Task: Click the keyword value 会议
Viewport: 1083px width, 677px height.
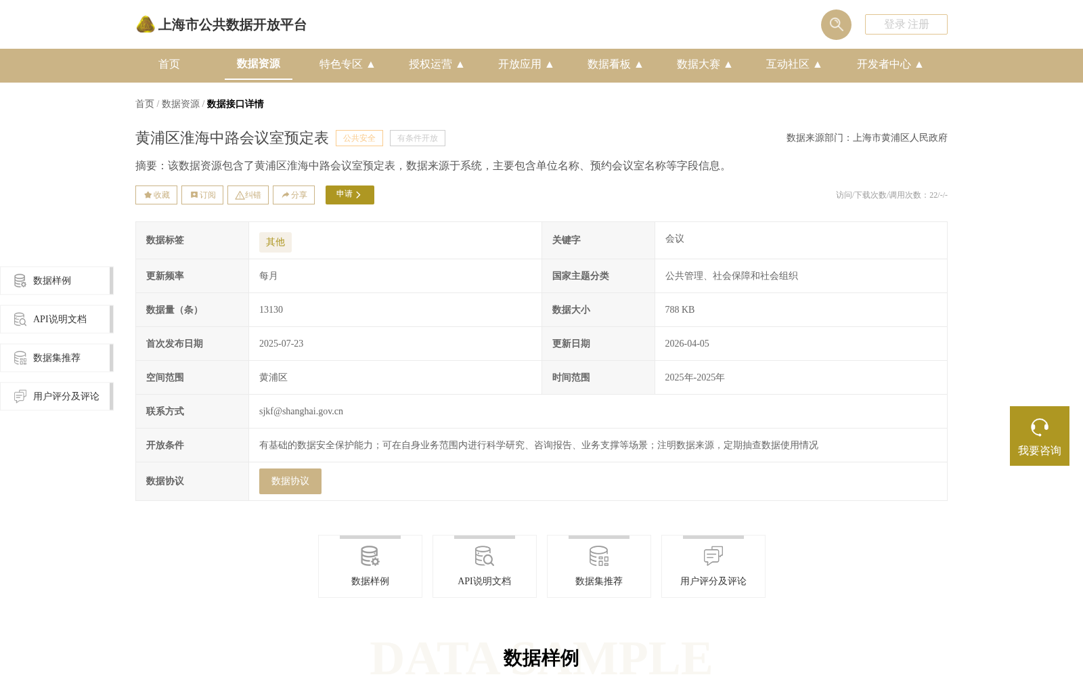Action: (675, 239)
